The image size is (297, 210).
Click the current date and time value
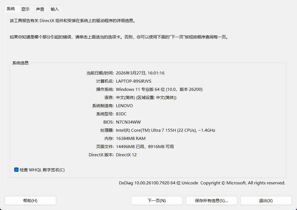pos(140,73)
